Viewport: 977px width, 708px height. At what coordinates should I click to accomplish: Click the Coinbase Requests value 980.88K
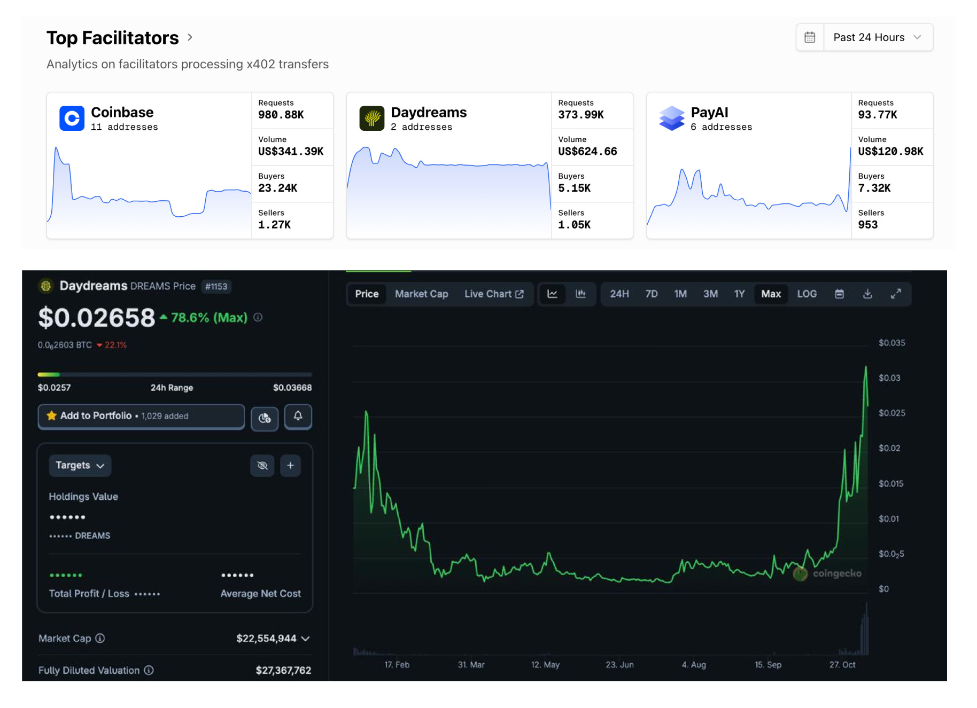click(281, 115)
